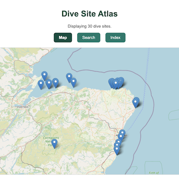Click the westernmost pin in the Moray Firth
179x179 pixels.
click(41, 85)
